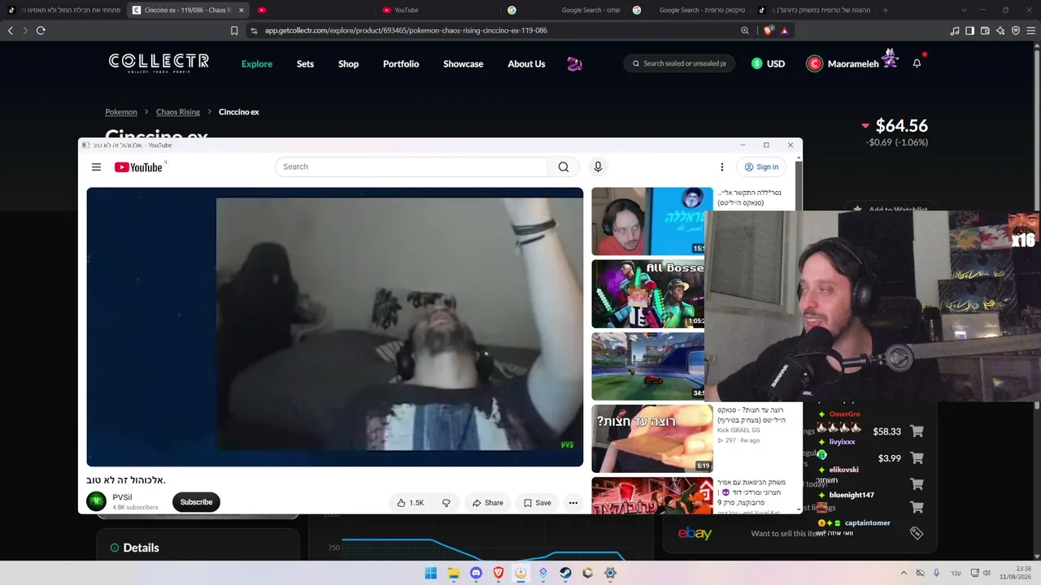Screen dimensions: 1041x585
Task: Open the browser tab search dropdown
Action: (x=964, y=10)
